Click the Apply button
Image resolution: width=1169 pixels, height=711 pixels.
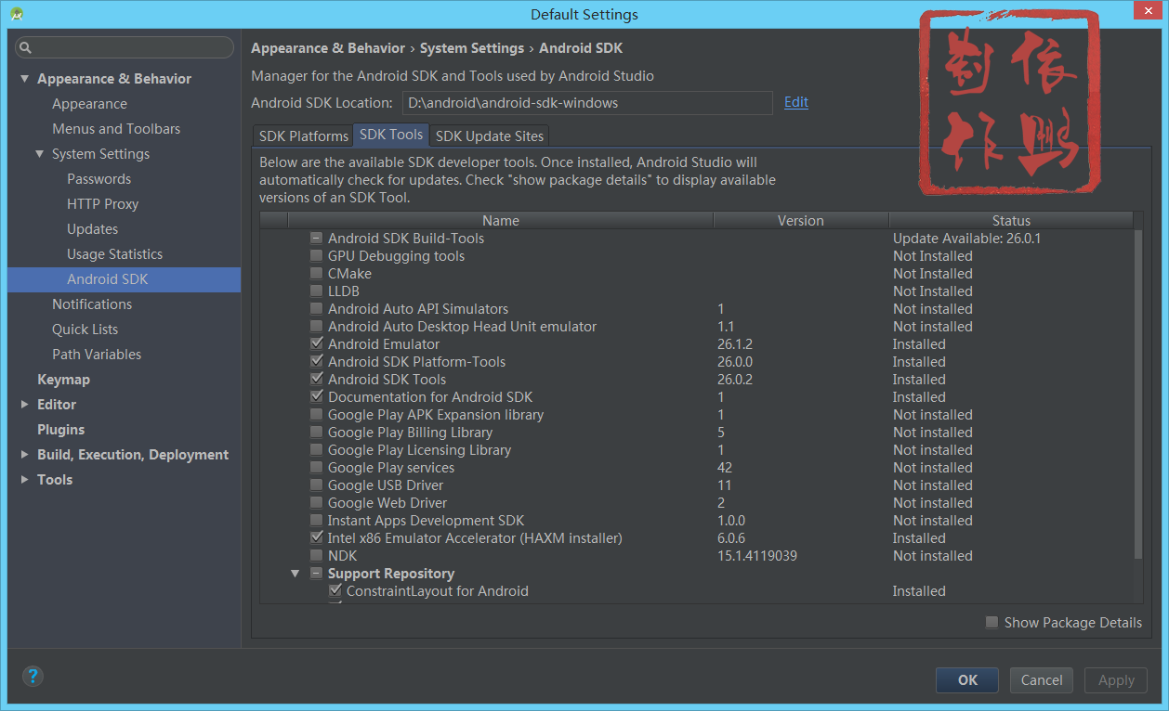(1116, 680)
